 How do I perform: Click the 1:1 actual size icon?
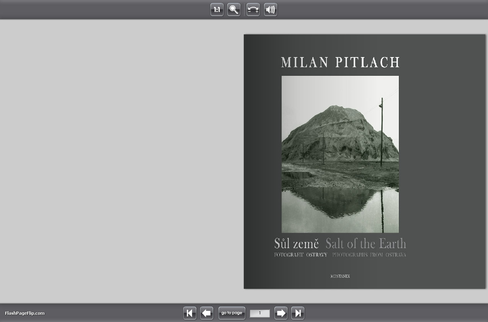[217, 10]
